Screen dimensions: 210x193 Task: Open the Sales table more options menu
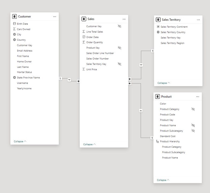(x=124, y=19)
